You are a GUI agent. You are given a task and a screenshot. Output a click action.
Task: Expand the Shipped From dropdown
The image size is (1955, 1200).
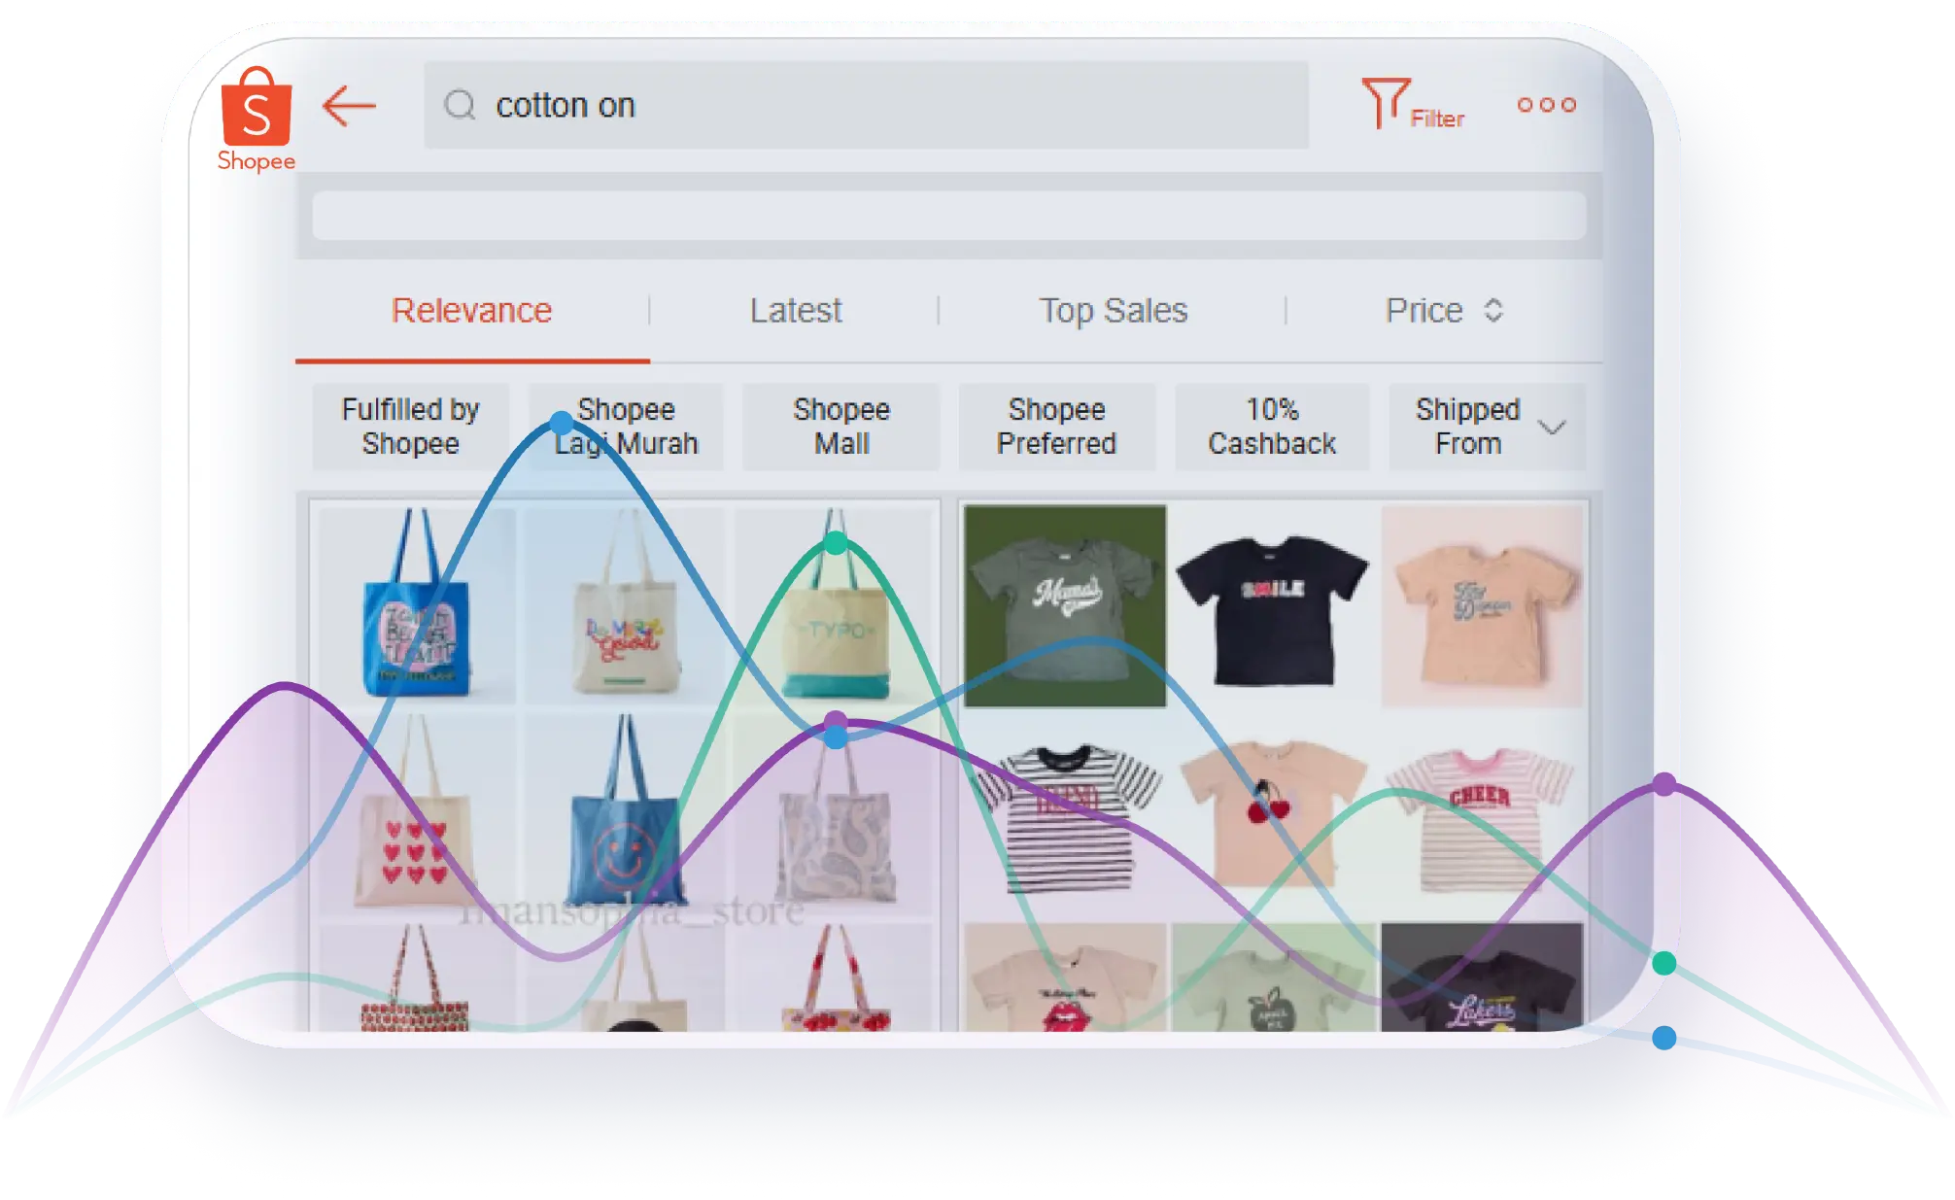(x=1467, y=427)
